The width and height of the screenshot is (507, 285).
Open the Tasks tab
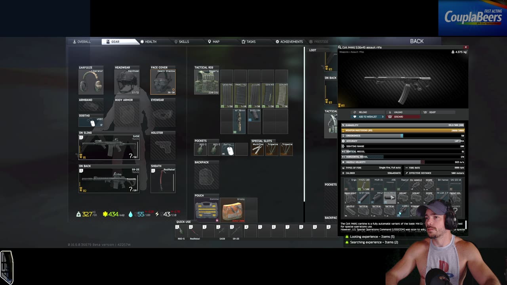tap(249, 42)
